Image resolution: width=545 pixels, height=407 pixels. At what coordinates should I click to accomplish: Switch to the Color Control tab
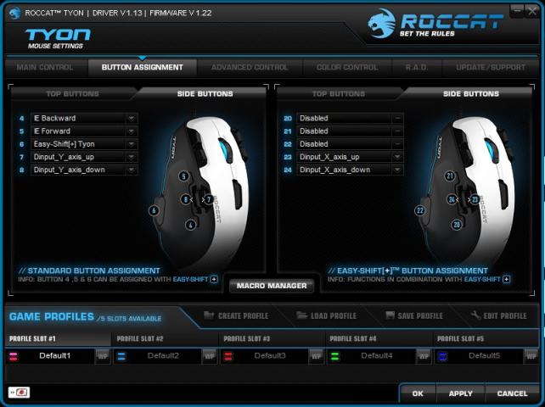click(x=347, y=67)
